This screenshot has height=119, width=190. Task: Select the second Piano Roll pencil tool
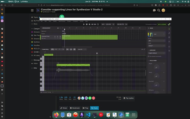tap(56, 49)
